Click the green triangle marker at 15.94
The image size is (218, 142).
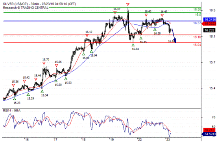tap(91, 51)
